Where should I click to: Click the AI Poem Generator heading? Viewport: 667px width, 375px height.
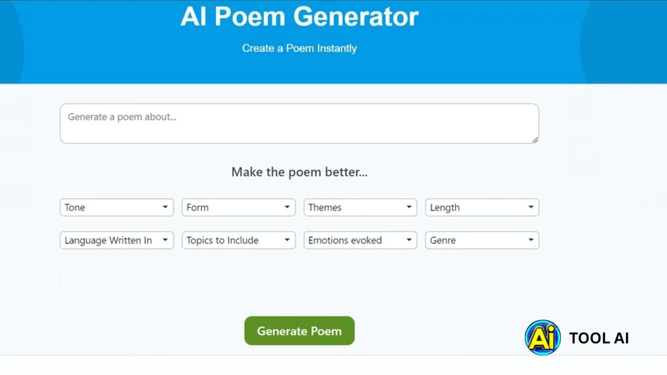[x=299, y=17]
